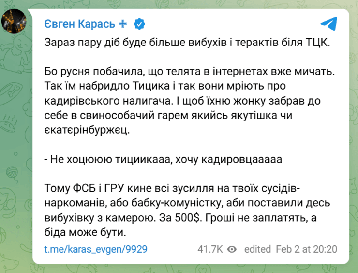Click the plus symbol after the author name
The height and width of the screenshot is (273, 358).
[x=123, y=23]
